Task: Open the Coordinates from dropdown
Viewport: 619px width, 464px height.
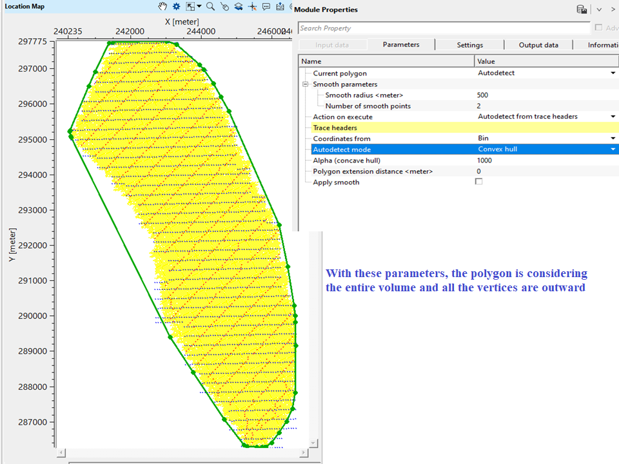Action: (613, 138)
